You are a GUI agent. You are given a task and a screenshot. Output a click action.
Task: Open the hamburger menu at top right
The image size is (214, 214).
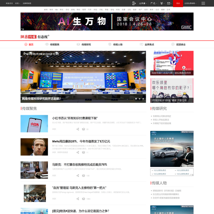[203, 3]
